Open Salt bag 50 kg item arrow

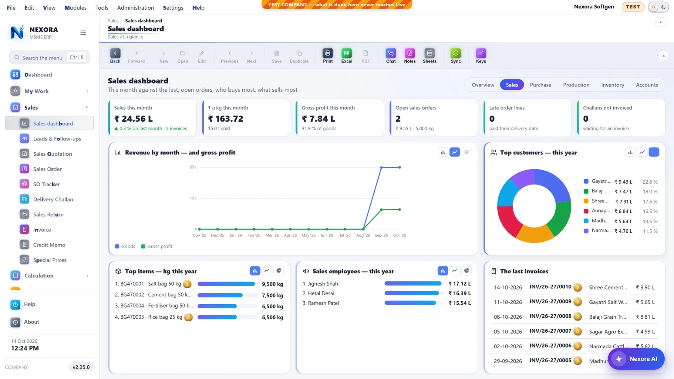[187, 284]
